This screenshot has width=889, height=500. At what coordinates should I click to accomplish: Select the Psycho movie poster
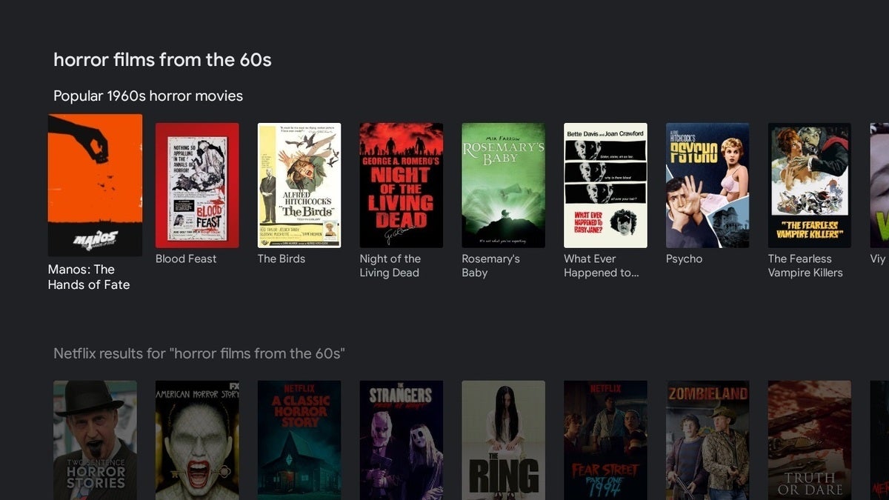pyautogui.click(x=707, y=185)
